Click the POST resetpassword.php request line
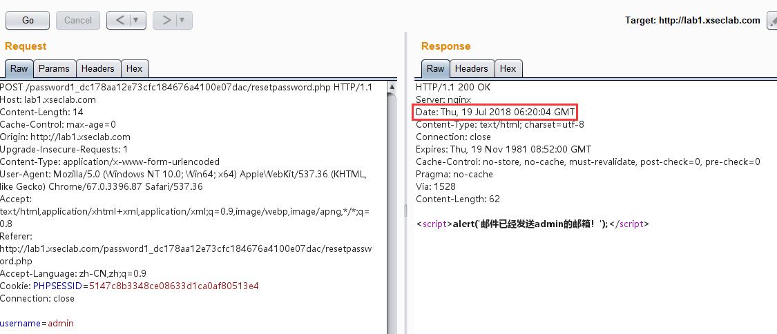Screen dimensions: 777x334 [x=186, y=87]
